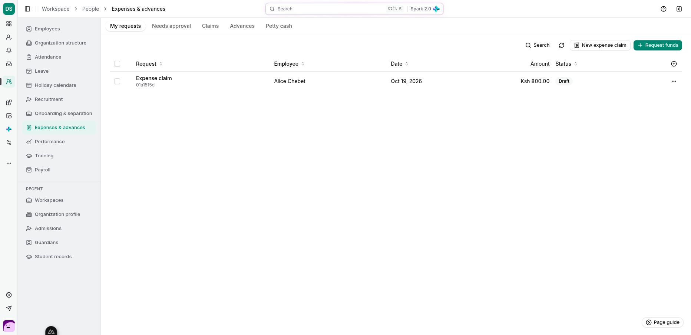Open Organization structure in the sidebar
Image resolution: width=691 pixels, height=335 pixels.
coord(59,43)
